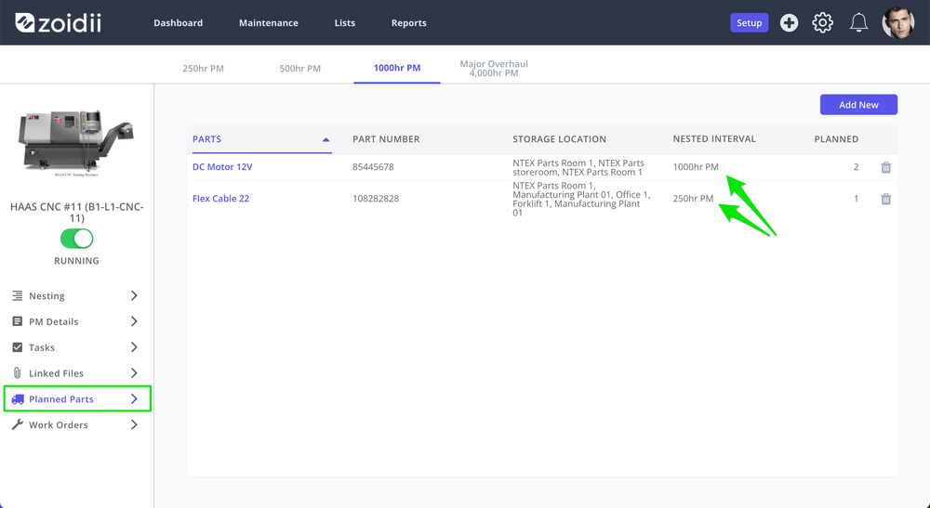Viewport: 930px width, 508px height.
Task: Sort by the PARTS column arrow
Action: (325, 139)
